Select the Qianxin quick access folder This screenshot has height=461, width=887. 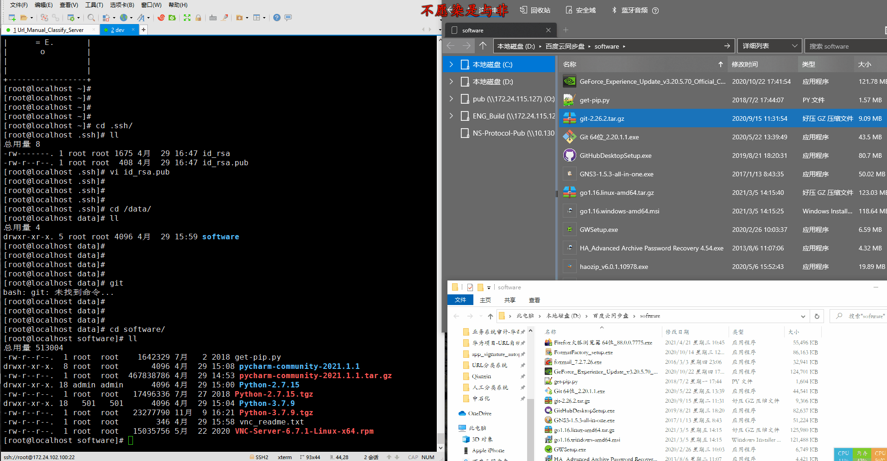tap(482, 376)
